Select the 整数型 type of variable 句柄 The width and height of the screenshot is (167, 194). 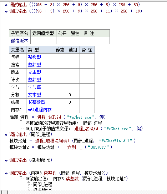coord(34,57)
